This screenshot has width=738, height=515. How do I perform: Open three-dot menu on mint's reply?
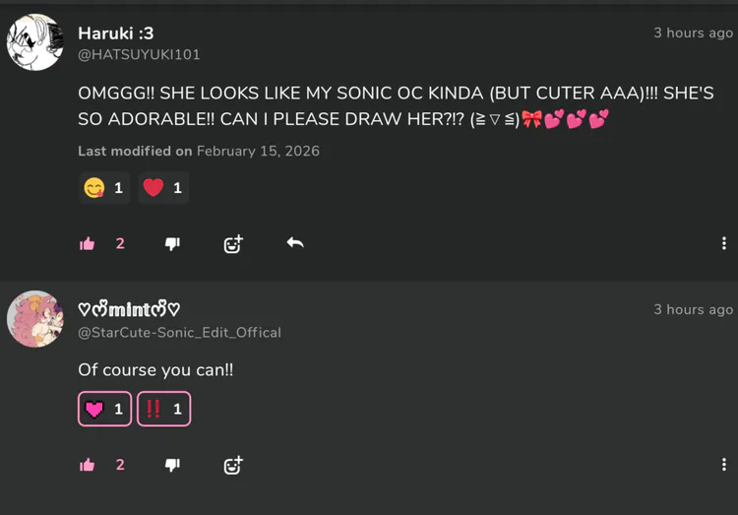click(723, 465)
